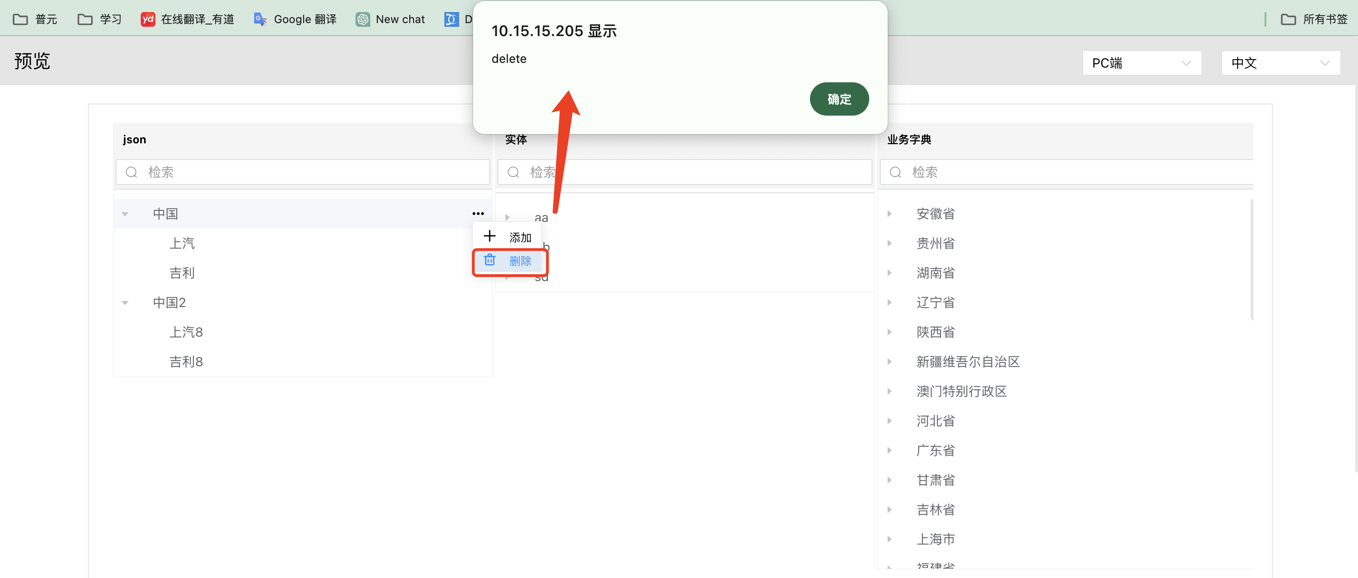Open the New chat bookmark icon
Image resolution: width=1358 pixels, height=578 pixels.
pos(363,19)
